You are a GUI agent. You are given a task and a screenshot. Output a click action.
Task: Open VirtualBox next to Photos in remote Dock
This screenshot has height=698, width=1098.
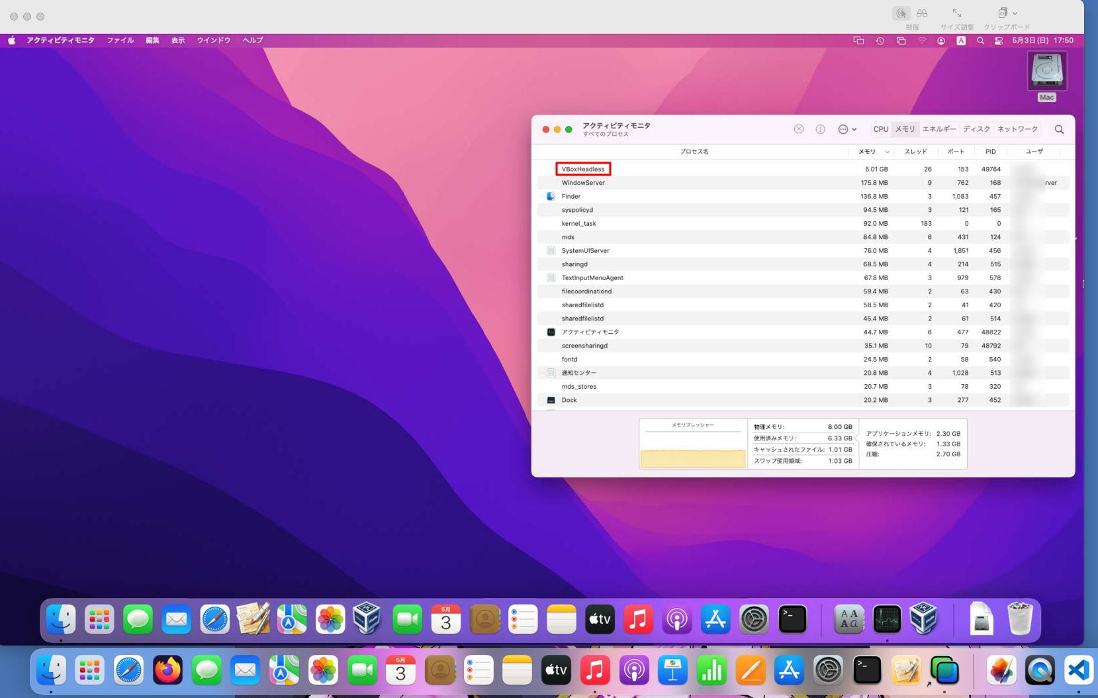pyautogui.click(x=366, y=619)
